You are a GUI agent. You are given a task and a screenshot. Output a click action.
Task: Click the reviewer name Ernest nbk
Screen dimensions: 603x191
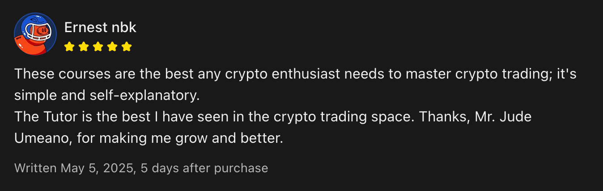(x=100, y=28)
